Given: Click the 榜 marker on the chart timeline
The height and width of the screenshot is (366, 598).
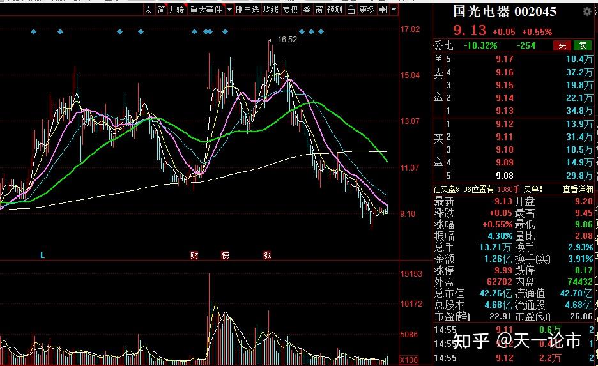Looking at the screenshot, I should point(225,255).
